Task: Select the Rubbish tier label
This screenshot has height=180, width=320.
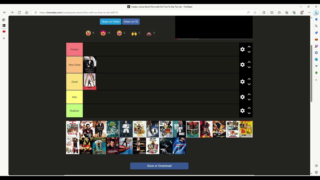Action: click(x=74, y=111)
